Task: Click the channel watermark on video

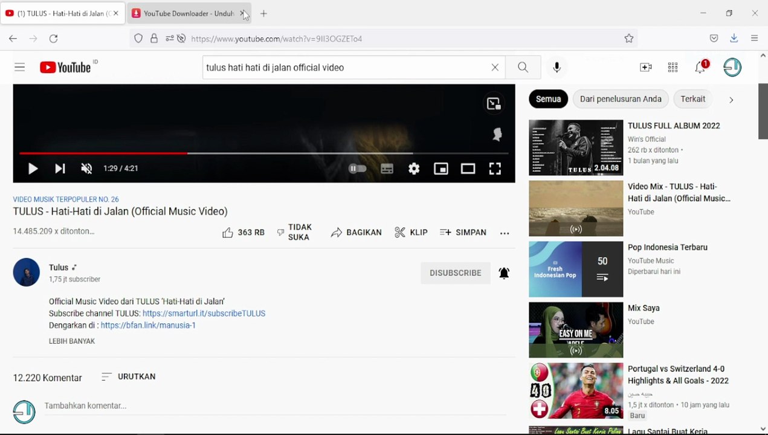Action: point(497,135)
